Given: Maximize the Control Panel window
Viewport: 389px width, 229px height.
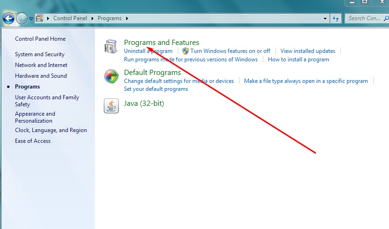Looking at the screenshot, I should [x=365, y=2].
